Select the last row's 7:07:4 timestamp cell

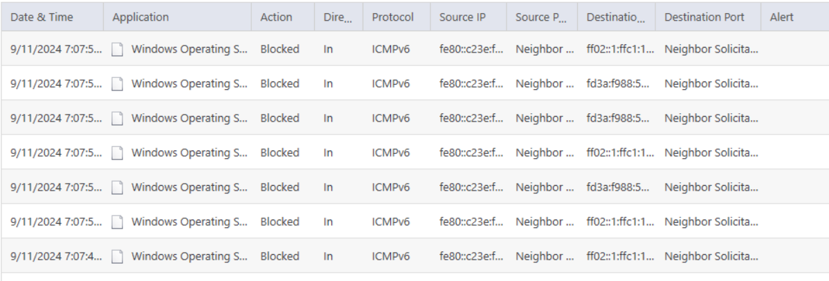[x=55, y=257]
